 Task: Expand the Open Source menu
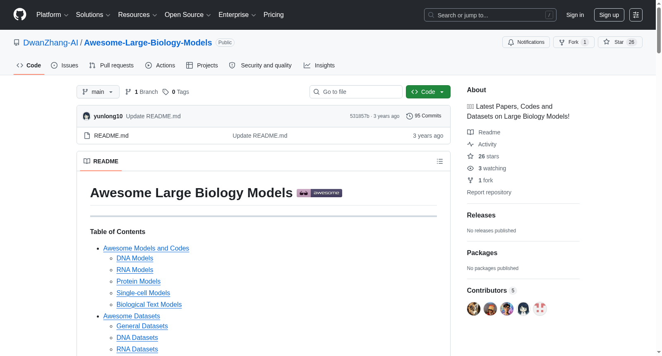click(188, 15)
